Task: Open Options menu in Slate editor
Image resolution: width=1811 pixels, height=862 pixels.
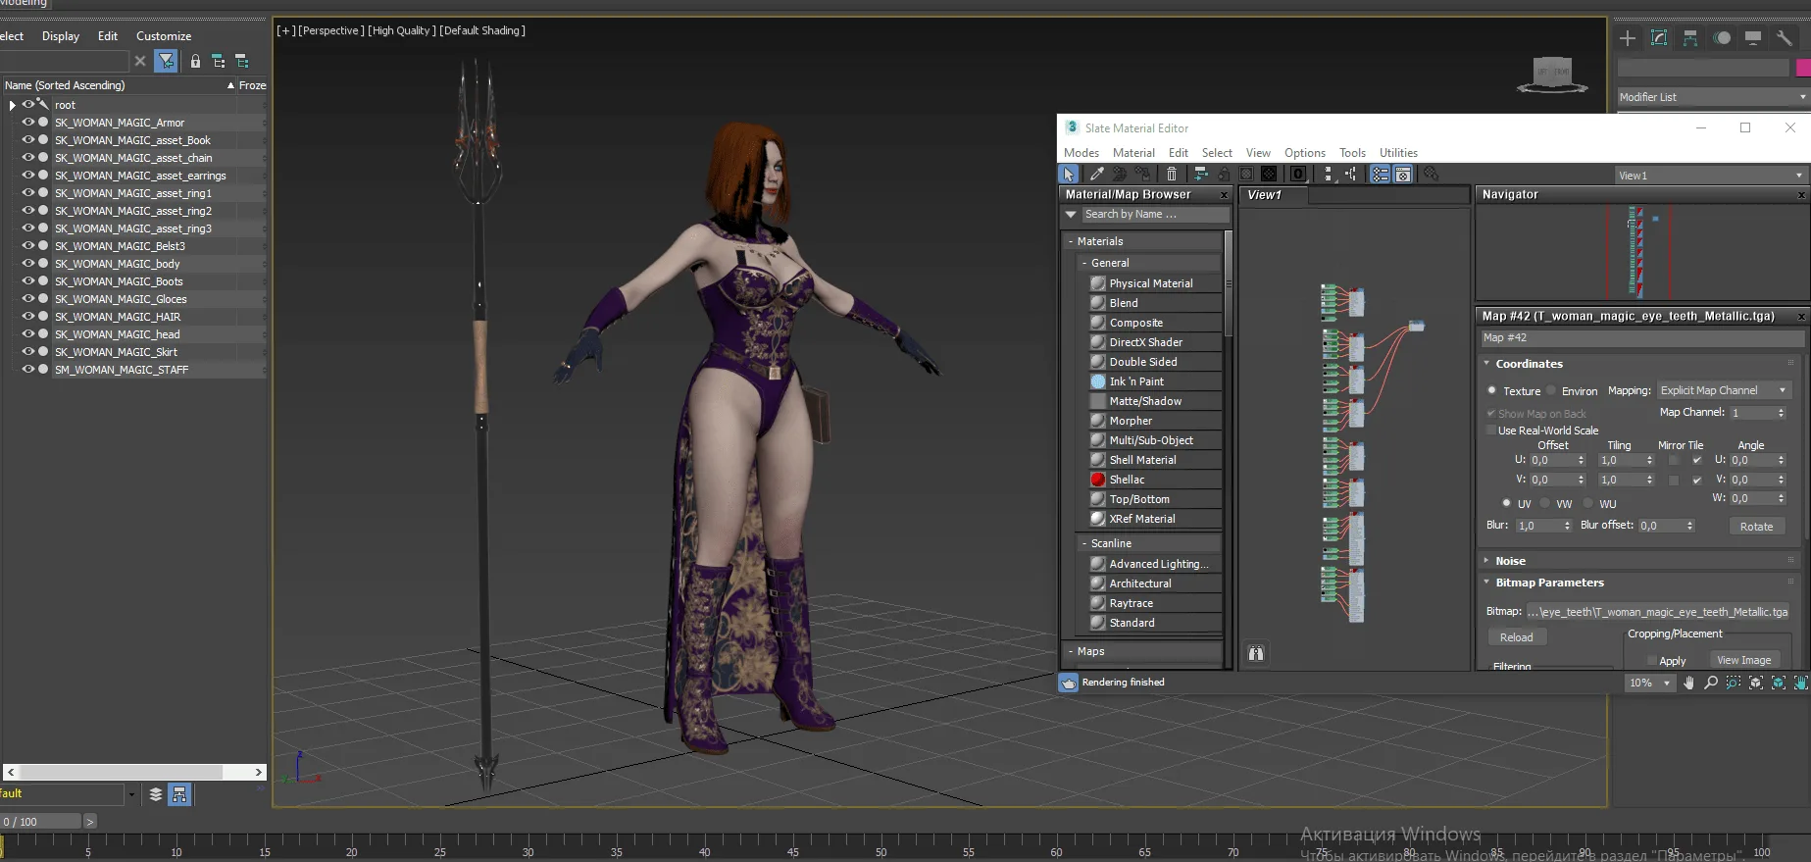Action: pos(1305,153)
